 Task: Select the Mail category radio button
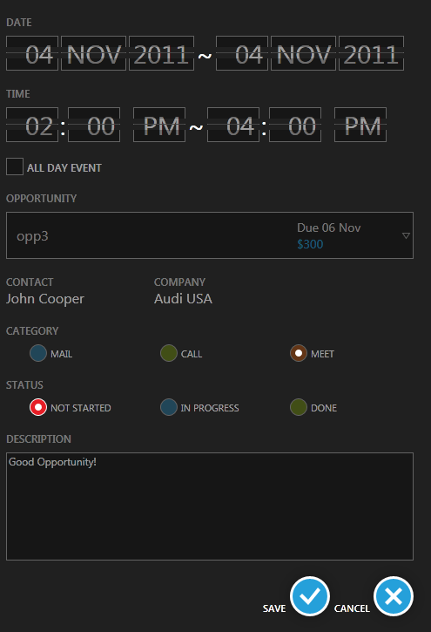click(x=38, y=353)
